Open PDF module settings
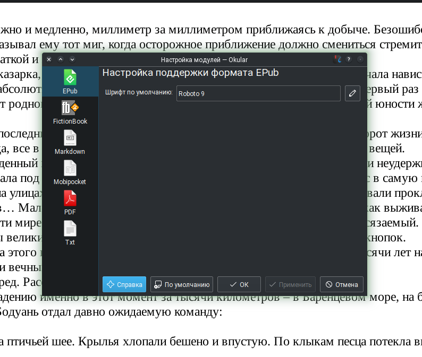The image size is (422, 357). coord(70,203)
